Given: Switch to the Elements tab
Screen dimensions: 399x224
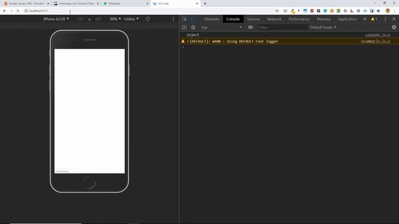Looking at the screenshot, I should pyautogui.click(x=211, y=19).
